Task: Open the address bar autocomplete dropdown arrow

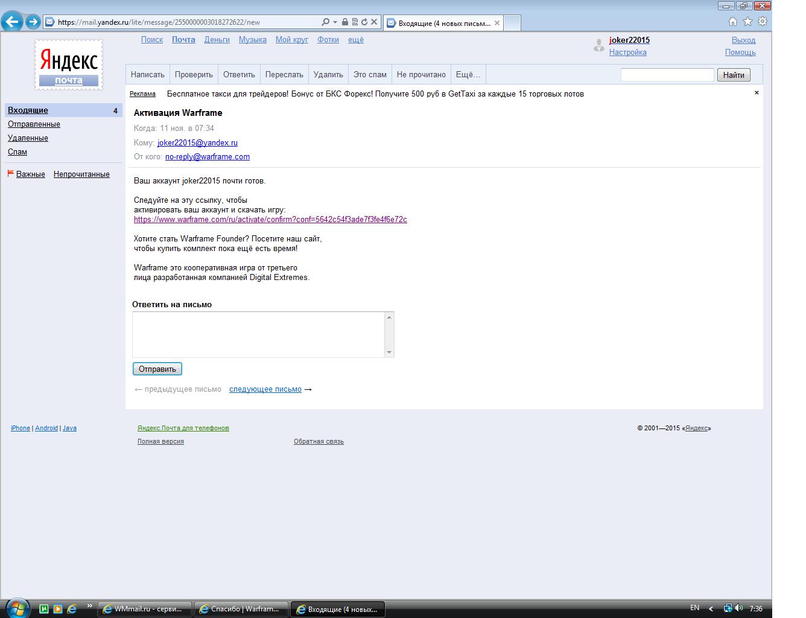Action: click(335, 22)
